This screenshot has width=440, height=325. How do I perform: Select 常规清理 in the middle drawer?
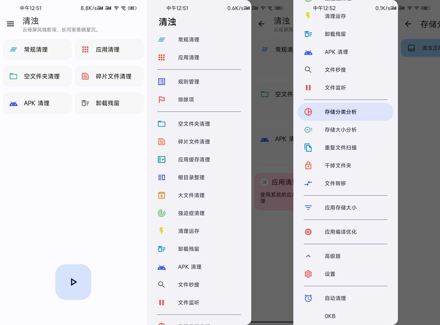[x=199, y=40]
